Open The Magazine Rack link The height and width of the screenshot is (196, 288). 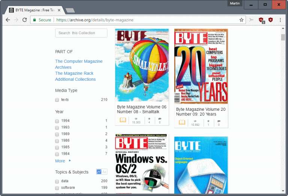coord(74,73)
